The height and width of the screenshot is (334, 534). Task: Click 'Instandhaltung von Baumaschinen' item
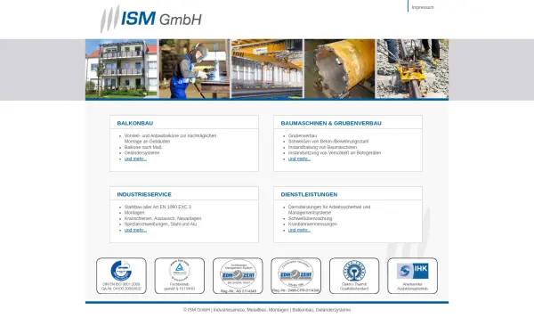tap(322, 147)
